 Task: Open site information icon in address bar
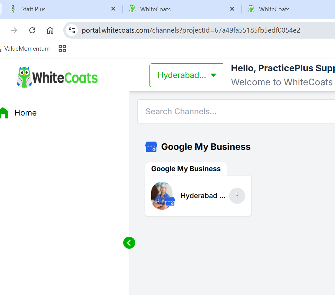72,30
